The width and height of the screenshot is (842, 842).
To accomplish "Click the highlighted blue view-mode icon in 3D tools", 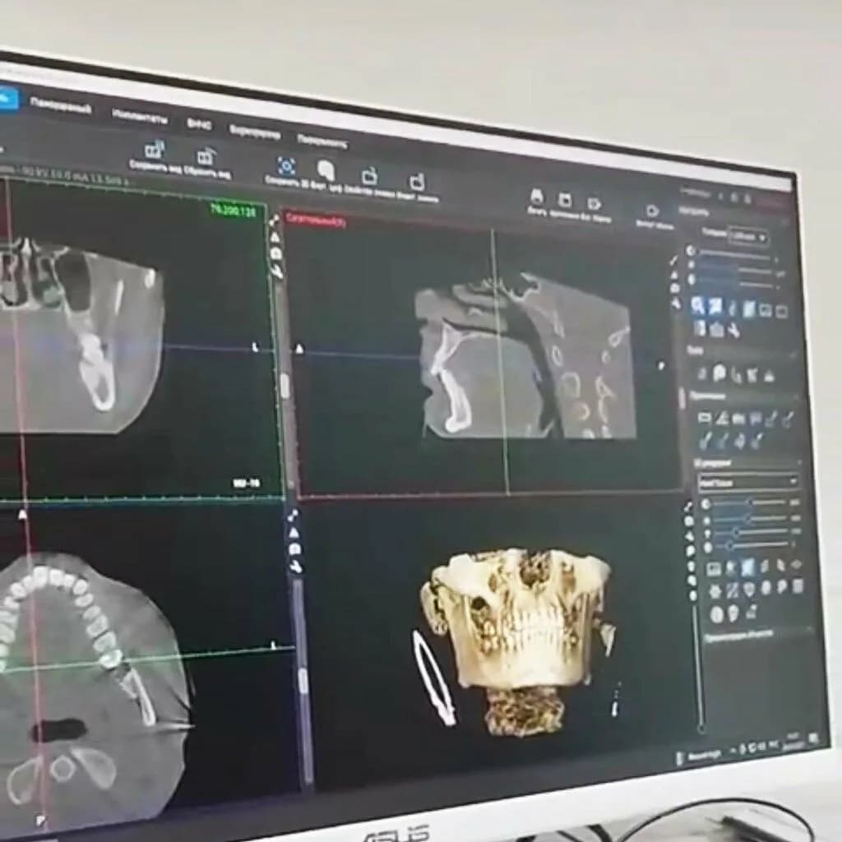I will [747, 567].
